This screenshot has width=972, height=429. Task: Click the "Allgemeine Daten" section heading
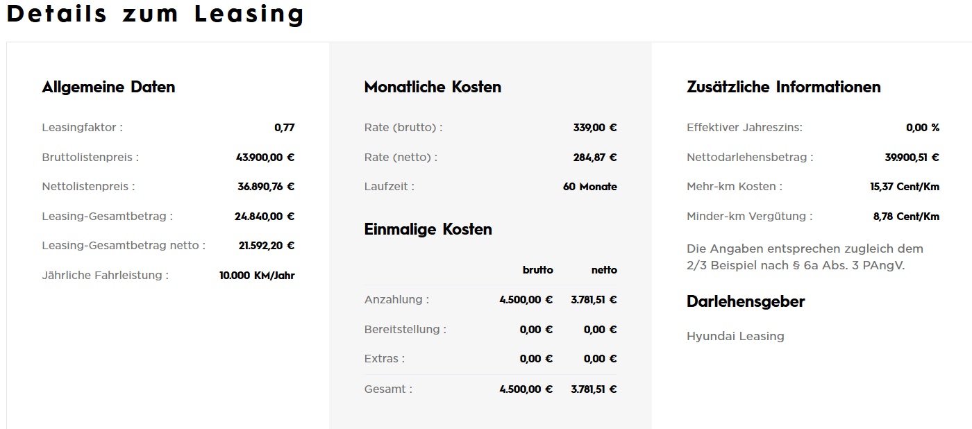(108, 87)
